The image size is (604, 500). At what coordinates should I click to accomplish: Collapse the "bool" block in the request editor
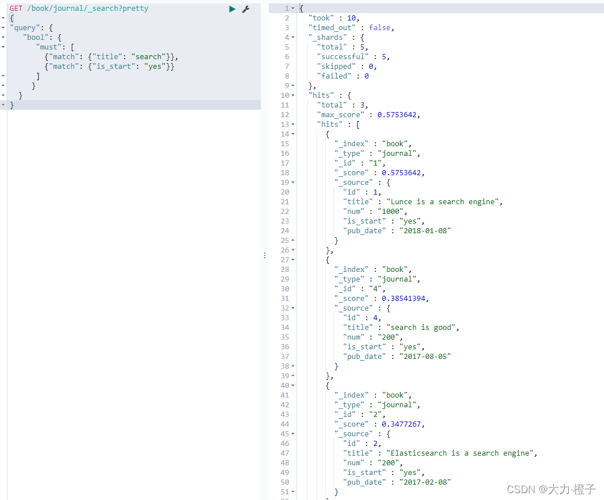[3, 38]
